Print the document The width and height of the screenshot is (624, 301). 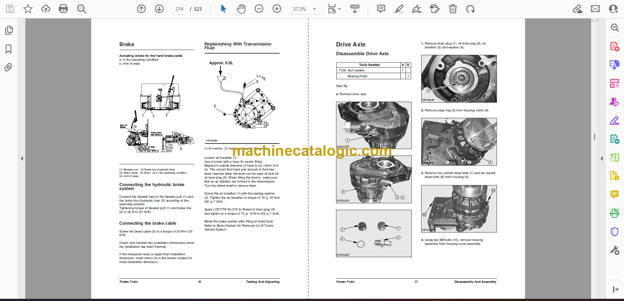63,9
